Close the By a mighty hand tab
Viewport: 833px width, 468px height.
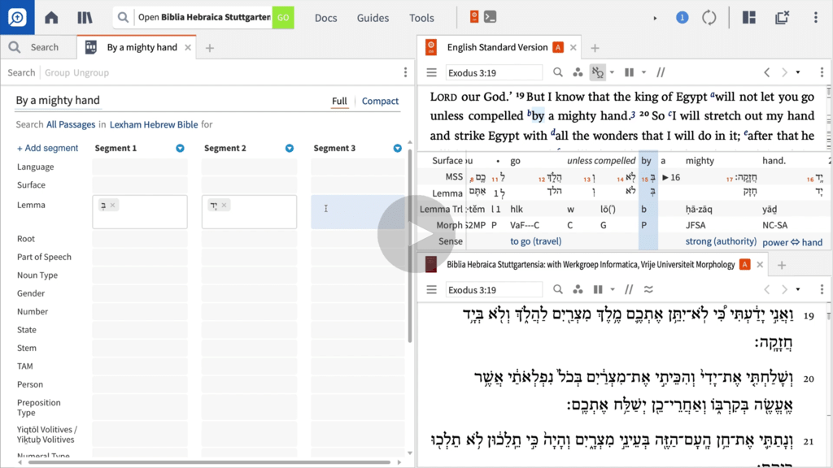click(188, 47)
